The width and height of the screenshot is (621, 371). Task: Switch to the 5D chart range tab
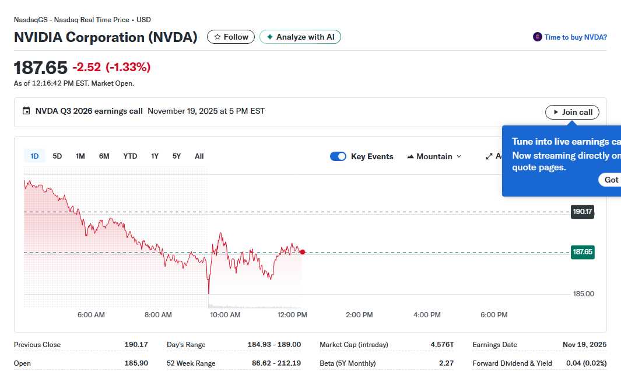pyautogui.click(x=57, y=156)
